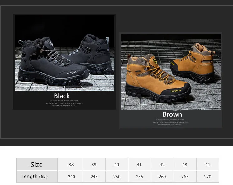
Task: Click the 'Size' header cell
Action: click(x=37, y=164)
